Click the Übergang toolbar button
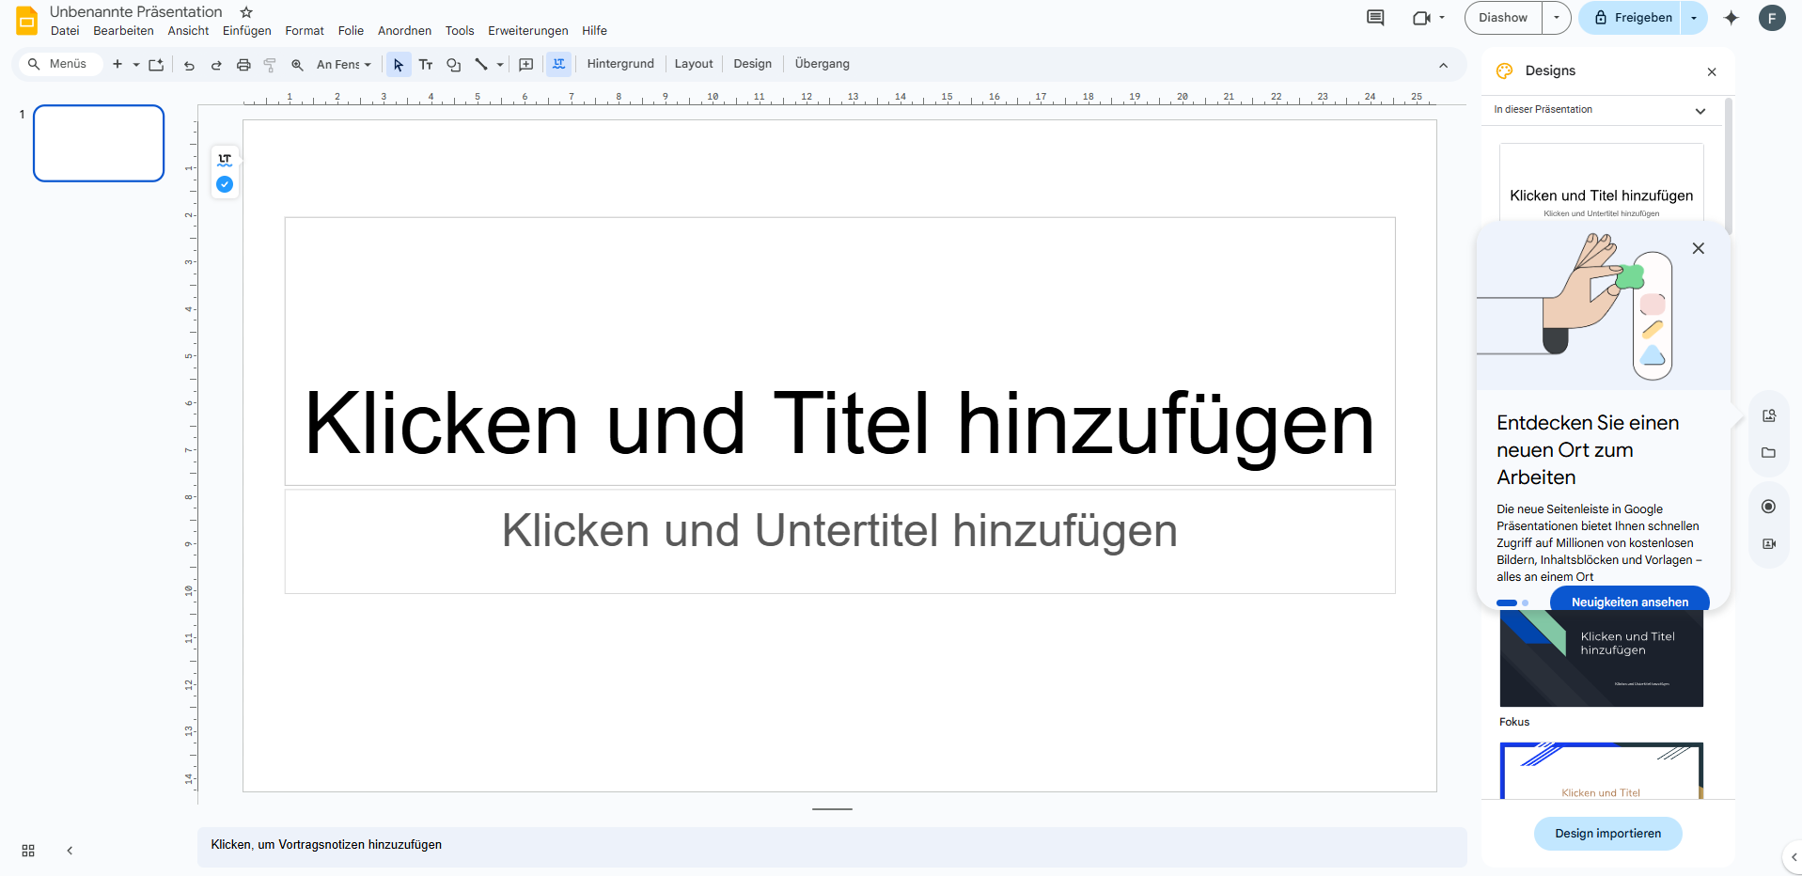1802x876 pixels. point(822,64)
